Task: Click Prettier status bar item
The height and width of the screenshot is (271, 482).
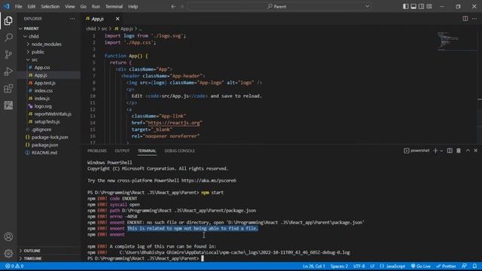Action: [x=446, y=266]
